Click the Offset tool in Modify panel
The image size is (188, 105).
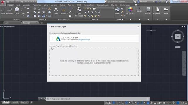coord(50,16)
